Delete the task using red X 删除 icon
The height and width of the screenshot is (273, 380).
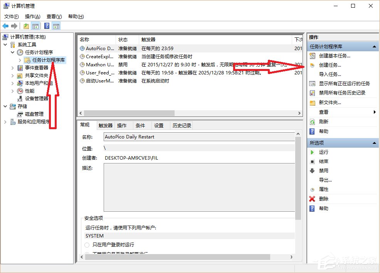311,199
